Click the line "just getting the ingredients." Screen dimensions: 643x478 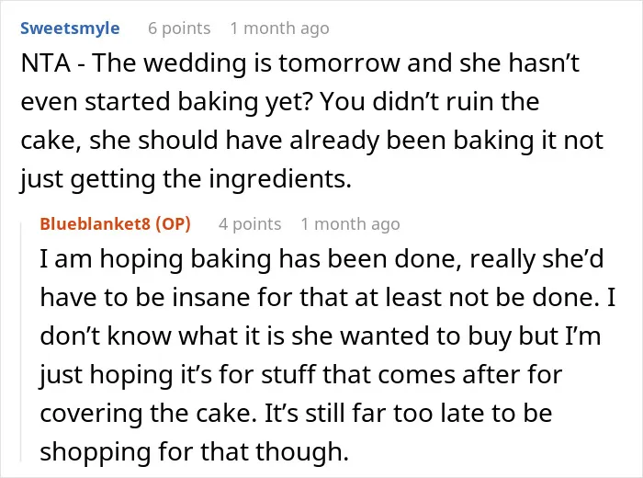pos(186,179)
